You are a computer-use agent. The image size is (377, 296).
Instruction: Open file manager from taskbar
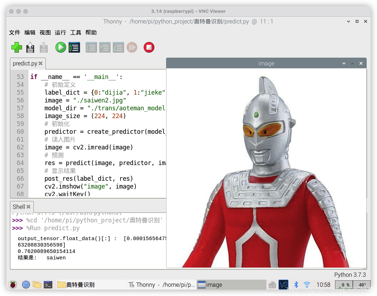(37, 285)
